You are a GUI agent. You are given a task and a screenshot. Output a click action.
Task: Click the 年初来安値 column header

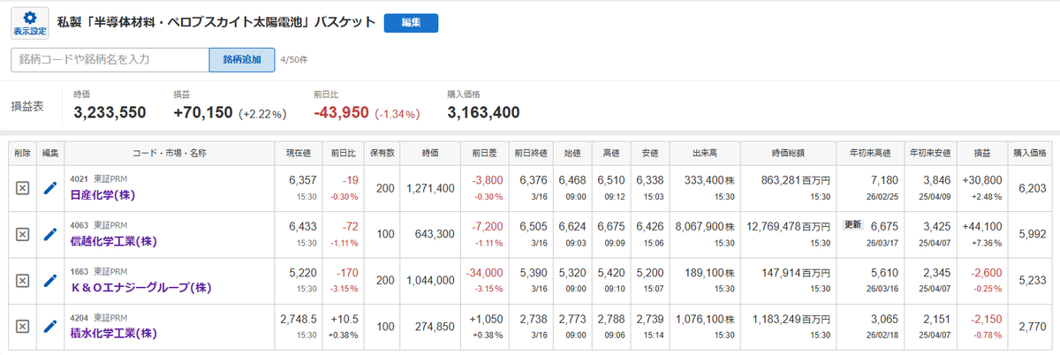click(x=931, y=153)
